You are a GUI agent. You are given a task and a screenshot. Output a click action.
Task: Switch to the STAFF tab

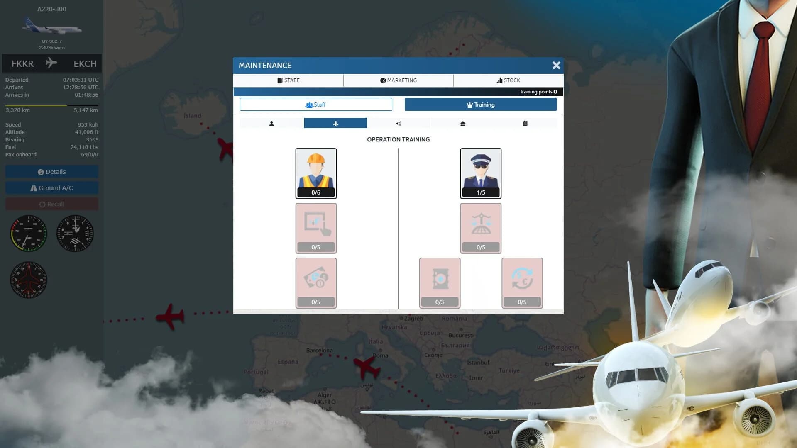click(289, 80)
